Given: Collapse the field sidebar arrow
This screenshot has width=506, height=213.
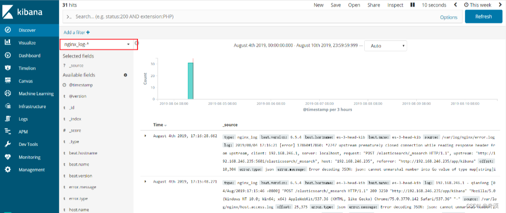Looking at the screenshot, I should coord(137,43).
